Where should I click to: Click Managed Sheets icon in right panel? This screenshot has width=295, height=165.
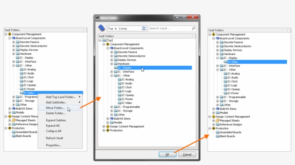click(218, 120)
